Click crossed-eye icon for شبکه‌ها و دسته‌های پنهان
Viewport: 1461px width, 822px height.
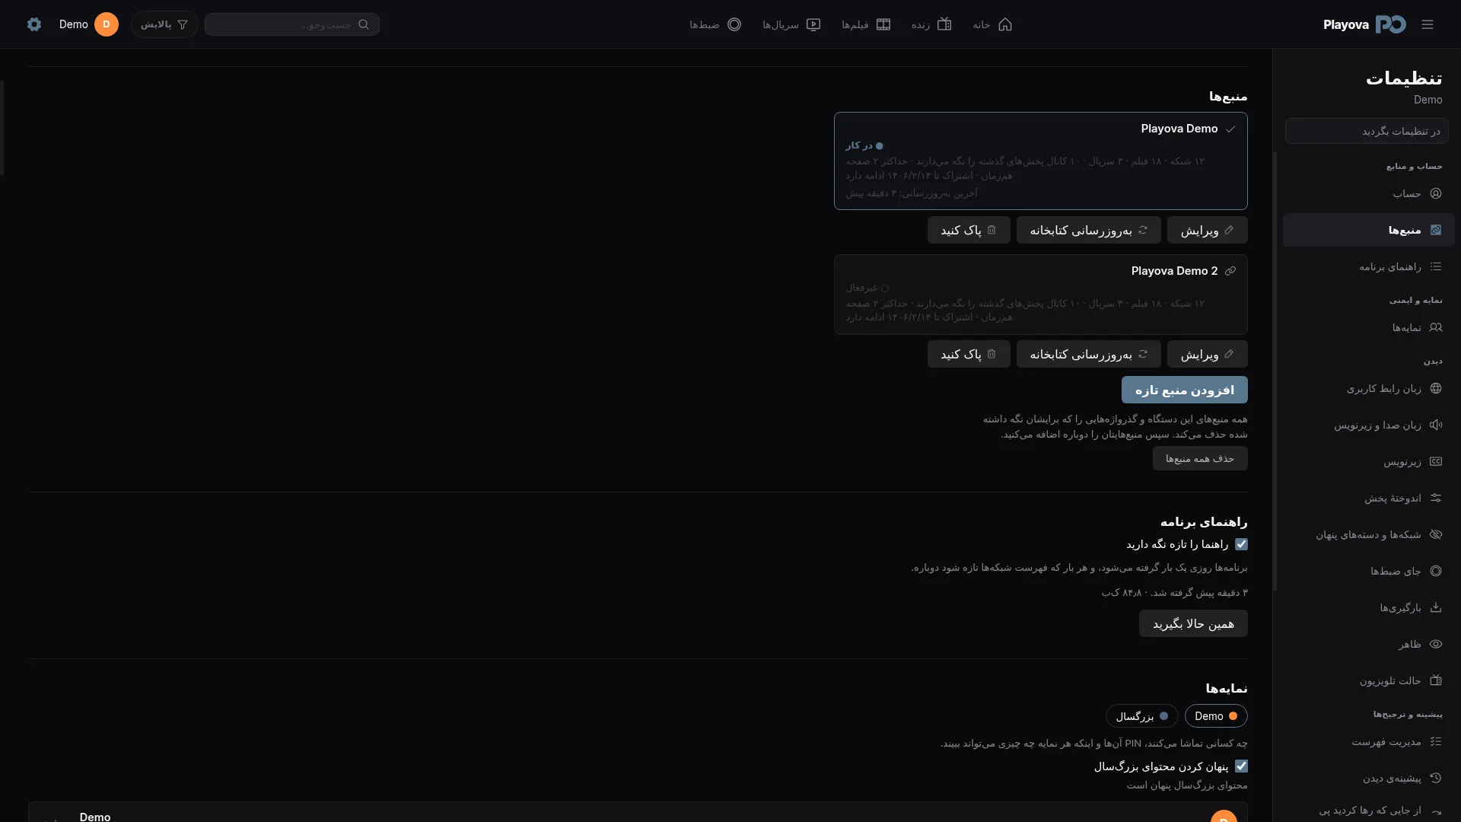click(x=1436, y=534)
